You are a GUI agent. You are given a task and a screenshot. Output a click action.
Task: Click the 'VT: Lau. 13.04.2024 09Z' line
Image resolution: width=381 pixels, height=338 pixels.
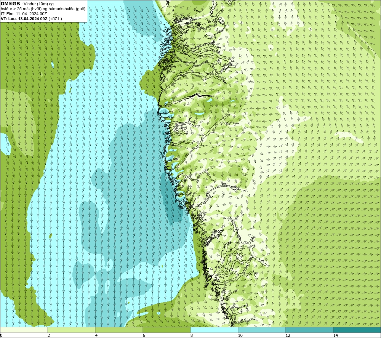point(31,19)
